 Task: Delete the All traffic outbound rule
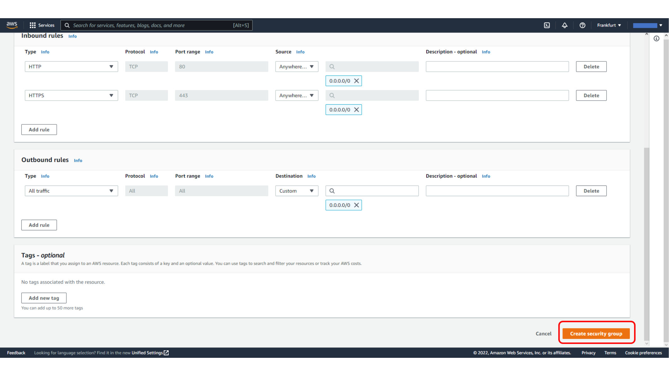591,191
